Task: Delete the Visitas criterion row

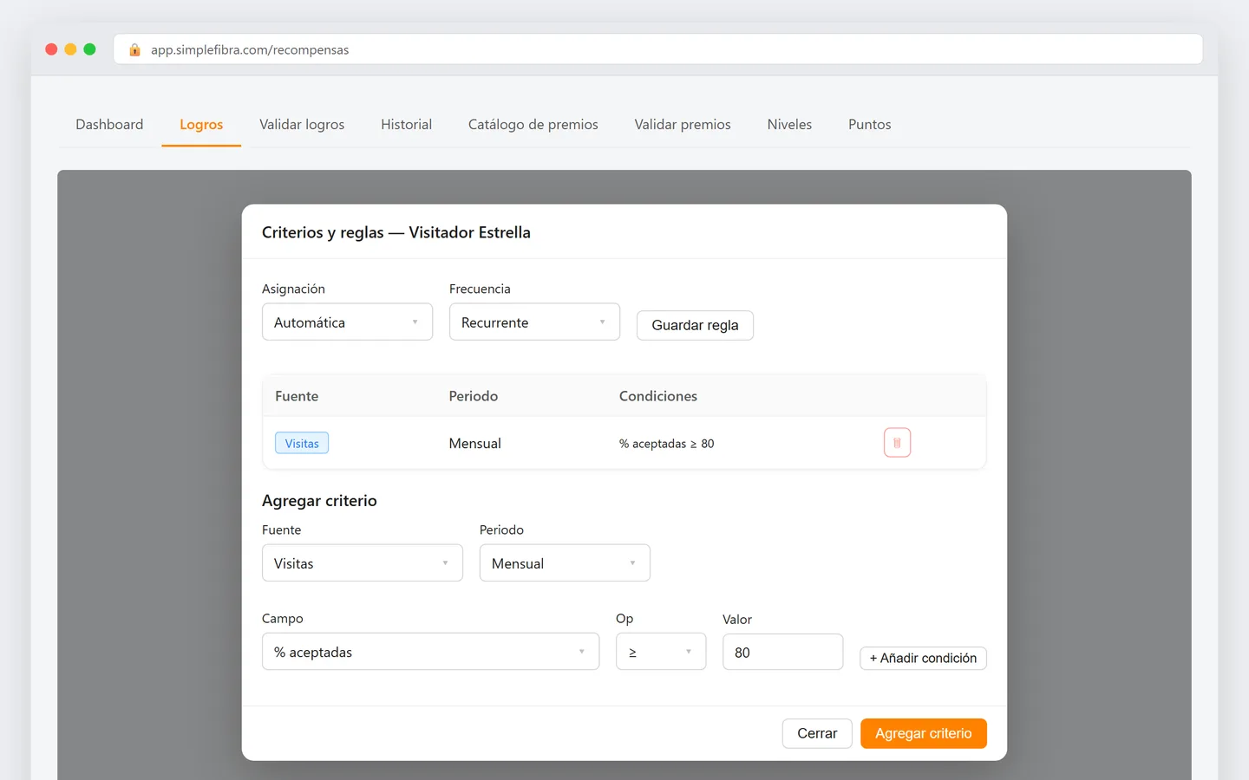Action: 897,443
